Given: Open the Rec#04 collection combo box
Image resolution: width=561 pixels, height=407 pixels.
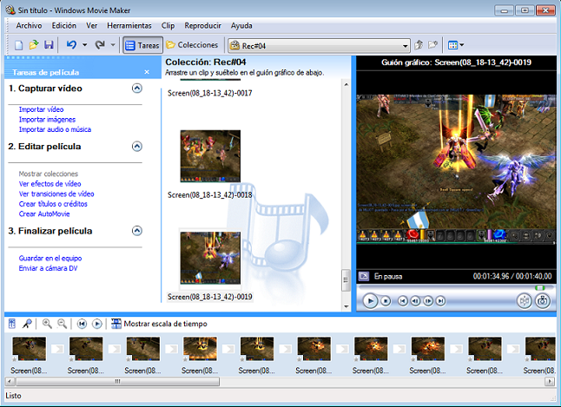Looking at the screenshot, I should coord(319,46).
